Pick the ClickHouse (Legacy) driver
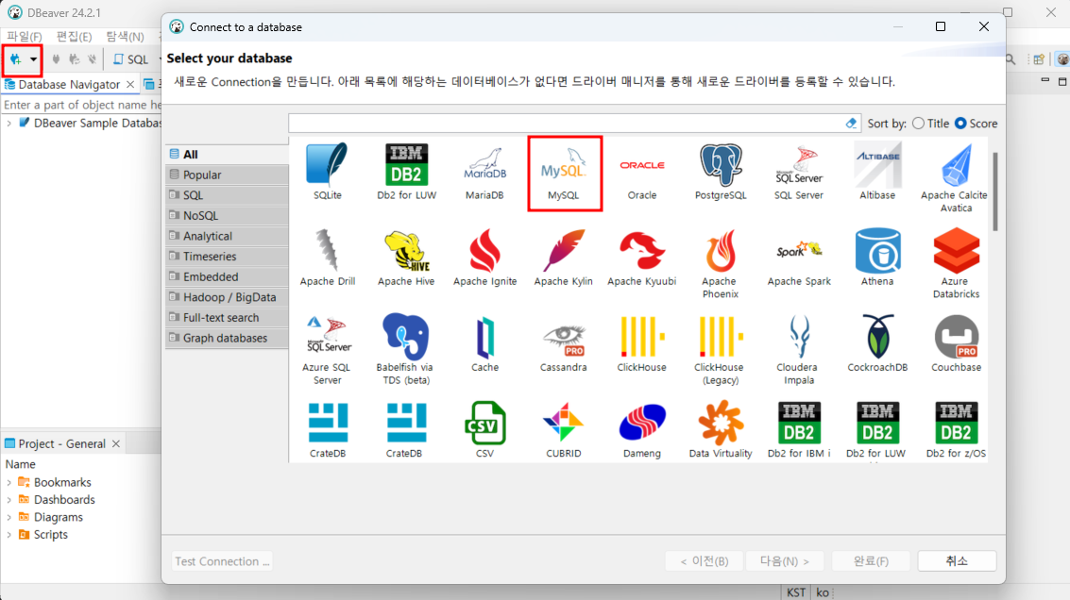The width and height of the screenshot is (1070, 600). tap(721, 350)
